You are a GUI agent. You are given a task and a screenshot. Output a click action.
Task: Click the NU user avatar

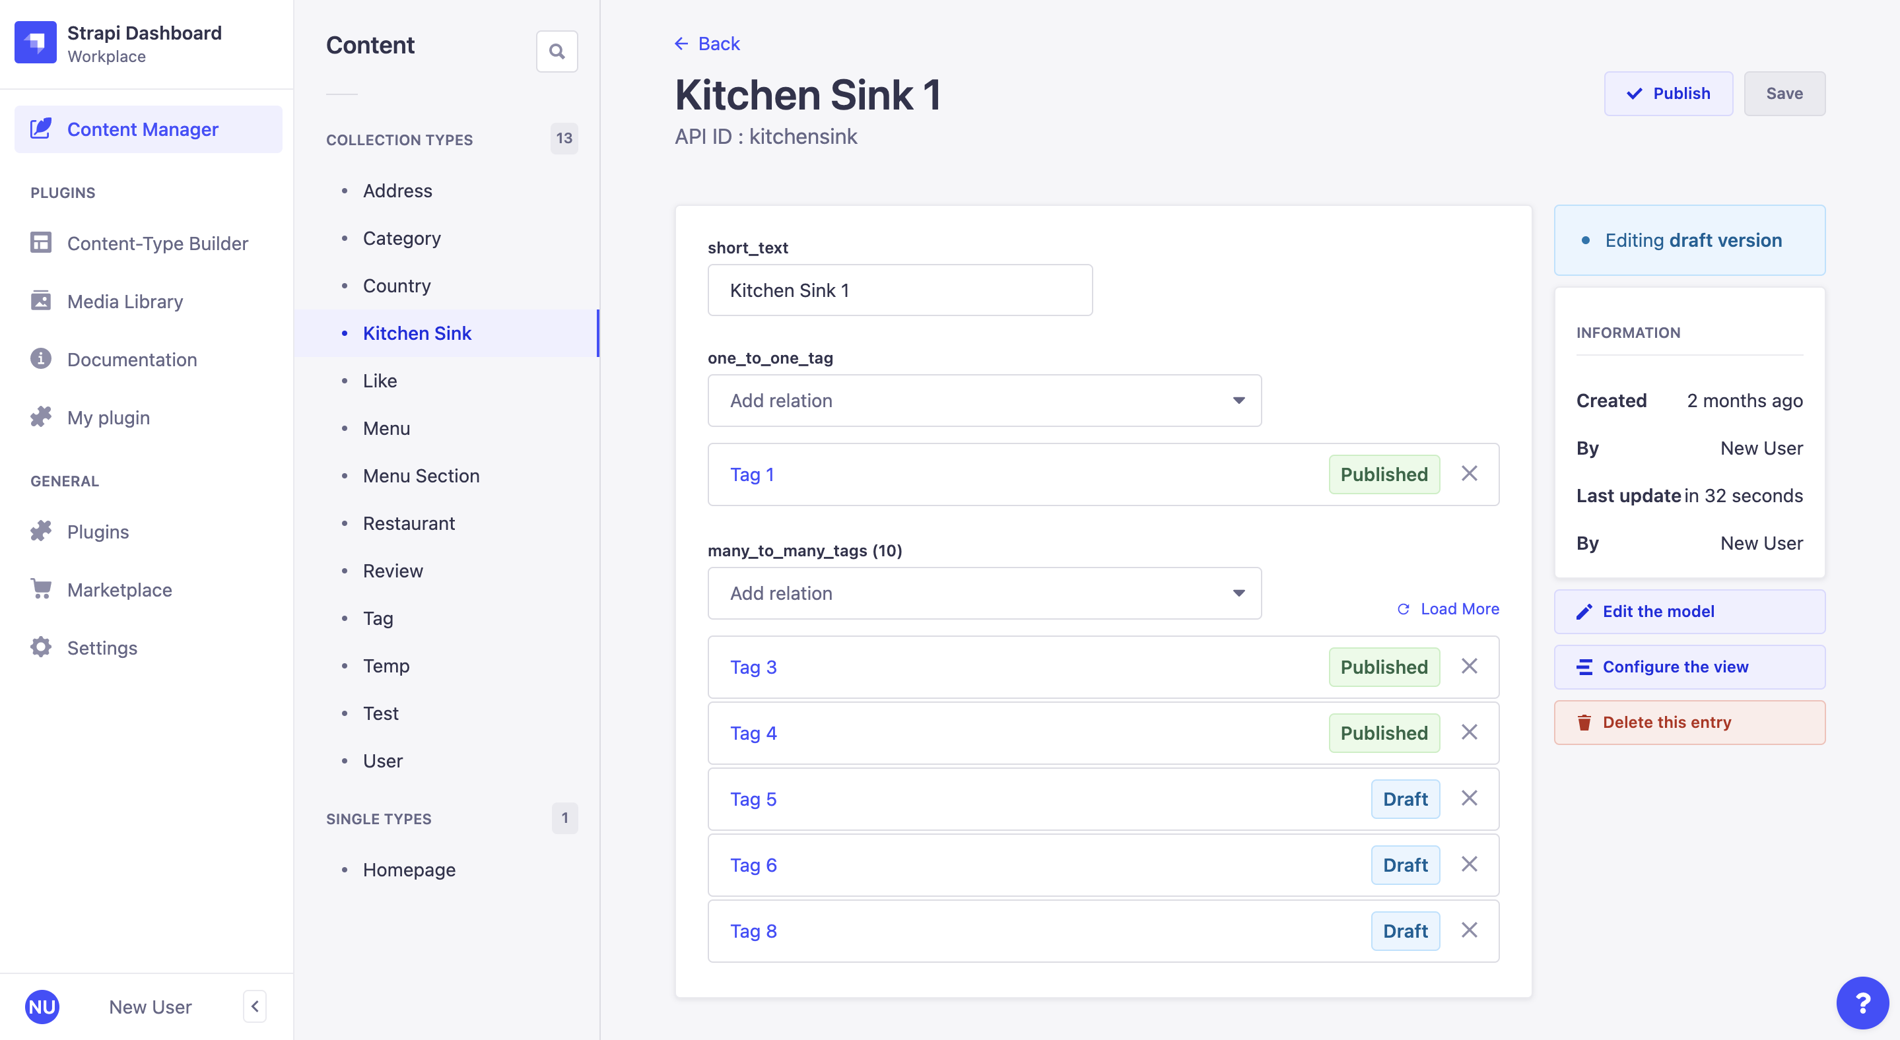[x=42, y=1006]
